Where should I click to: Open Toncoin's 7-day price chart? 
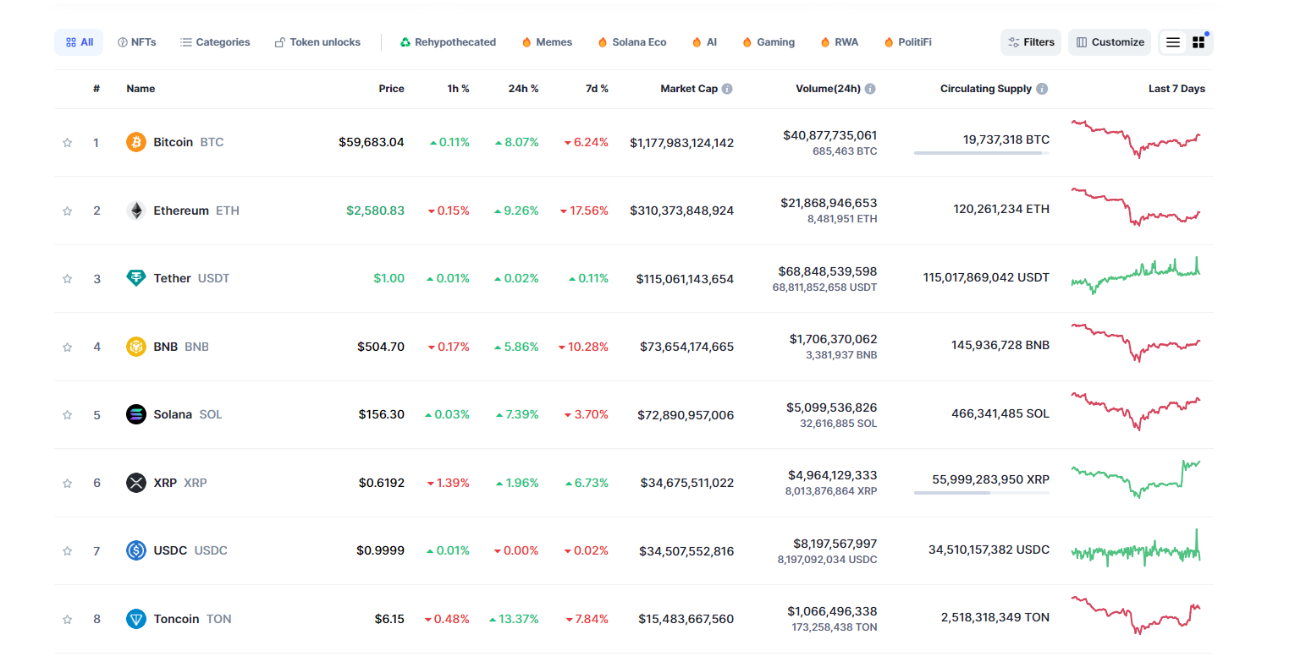click(x=1136, y=615)
